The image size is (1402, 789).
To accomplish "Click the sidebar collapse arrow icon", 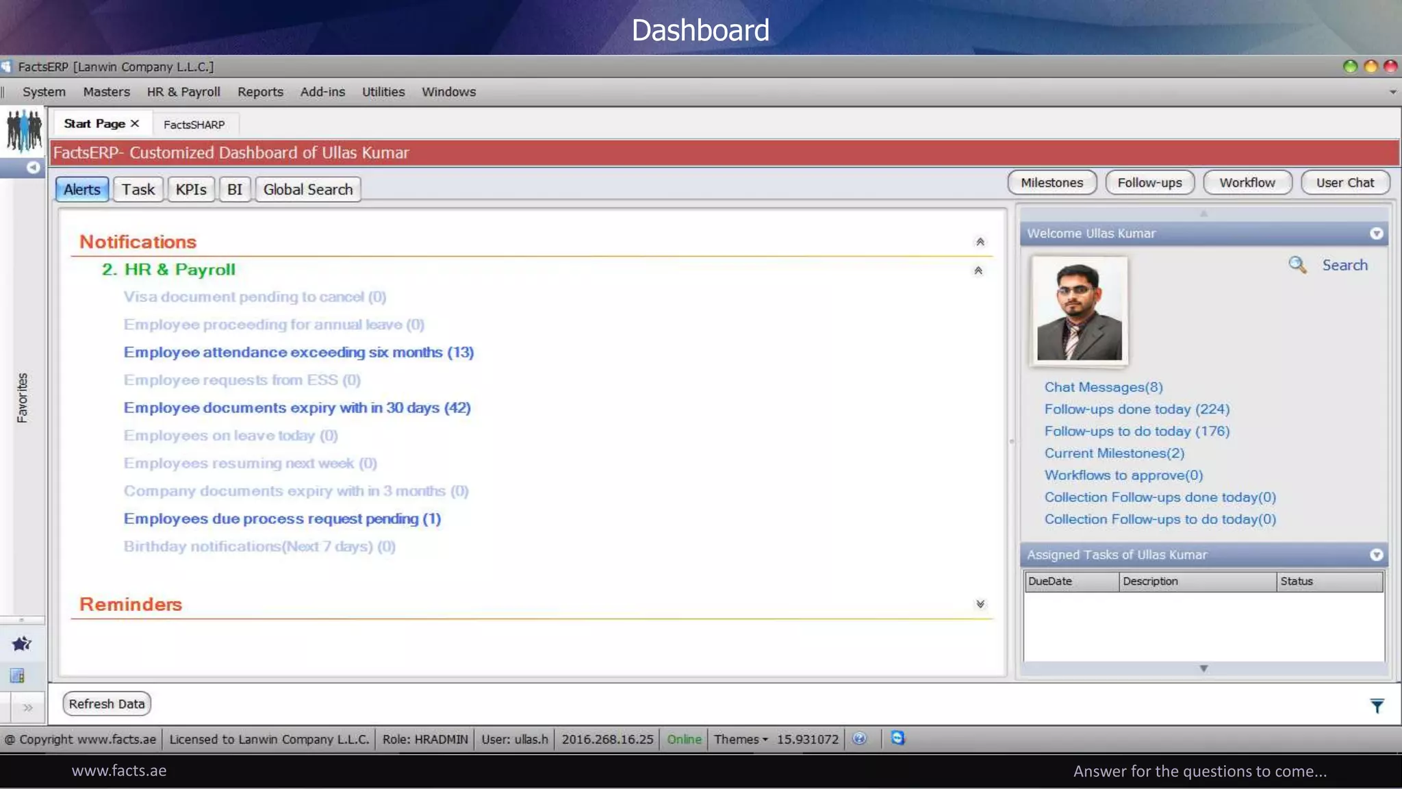I will 32,167.
